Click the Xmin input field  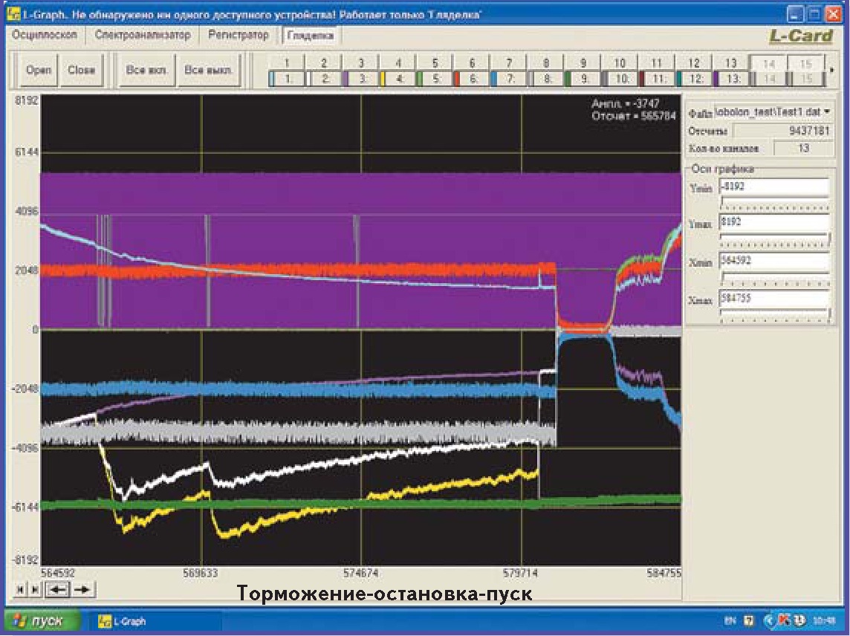pos(773,262)
